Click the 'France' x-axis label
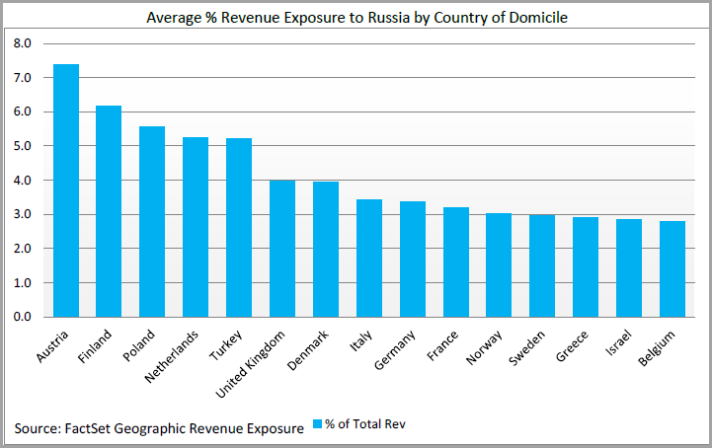Viewport: 712px width, 448px height. (x=442, y=346)
